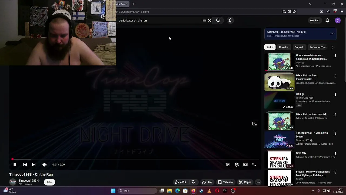
Task: Open options for Oma Mix
Action: (x=335, y=154)
